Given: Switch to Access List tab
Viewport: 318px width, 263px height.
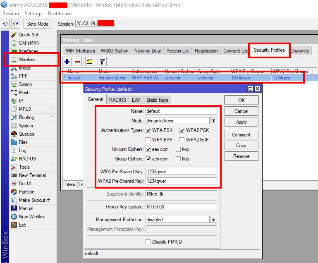Looking at the screenshot, I should click(178, 51).
